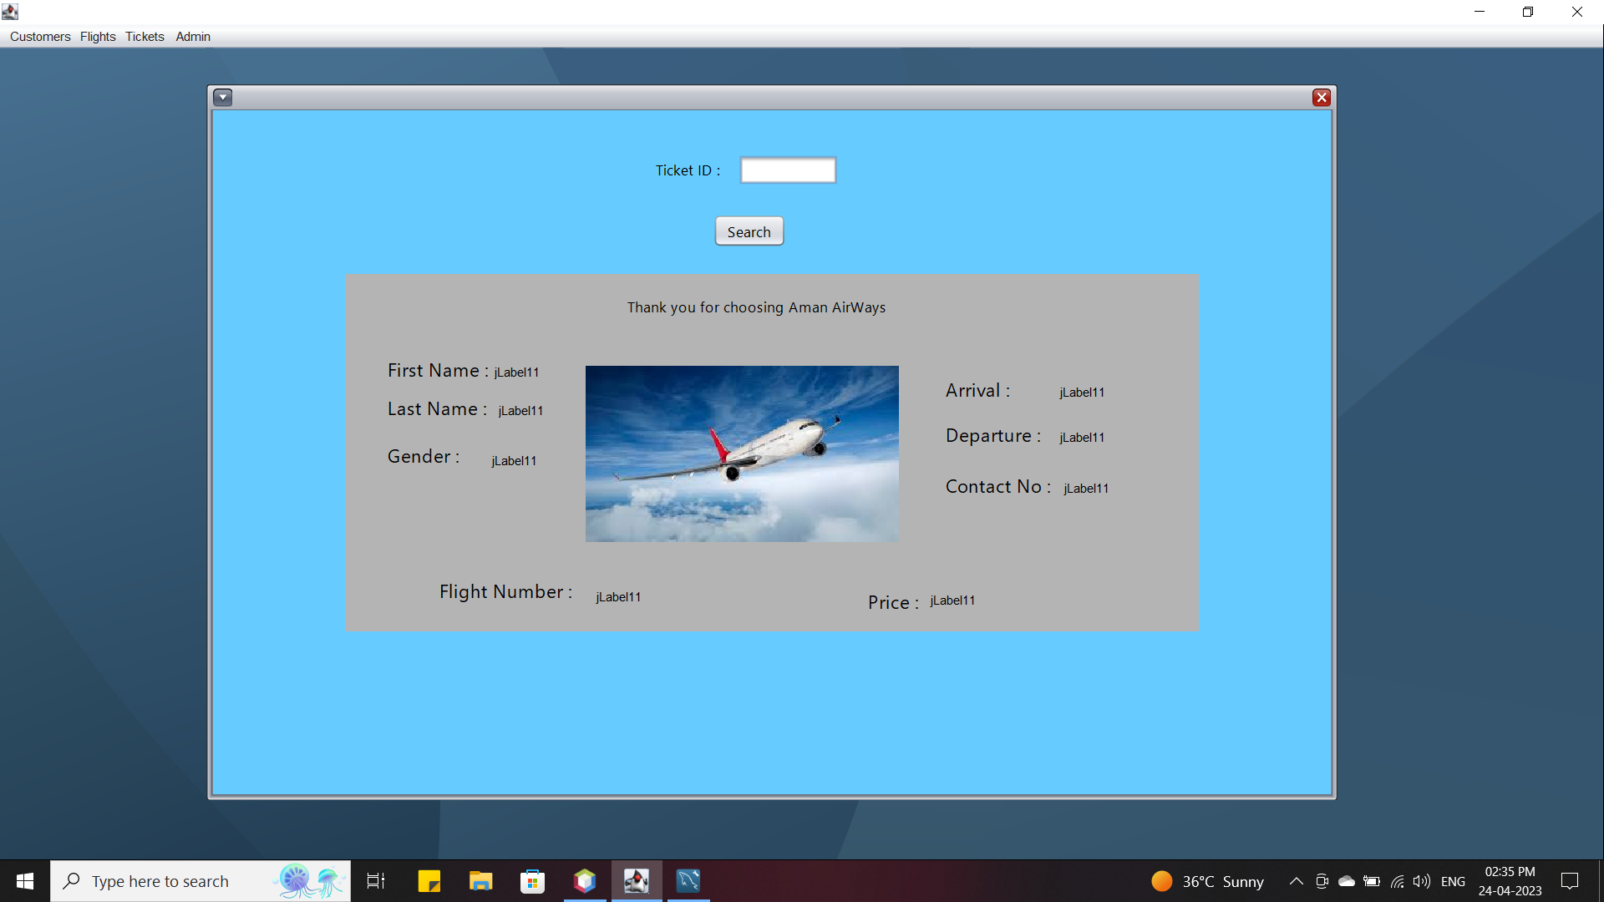Restore down the main application window
The height and width of the screenshot is (902, 1604).
point(1528,12)
